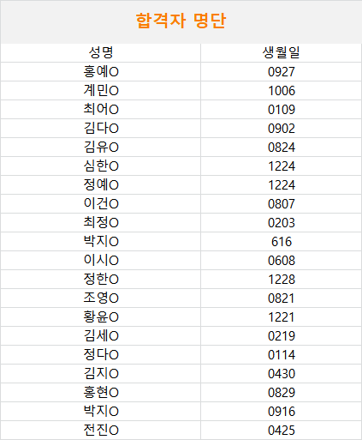Click the name cell 심한O
This screenshot has height=440, width=362.
point(101,166)
